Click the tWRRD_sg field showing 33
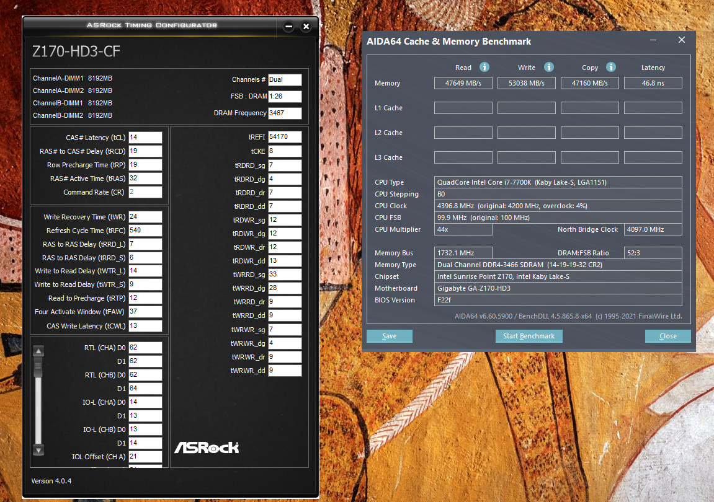714x502 pixels. [285, 275]
